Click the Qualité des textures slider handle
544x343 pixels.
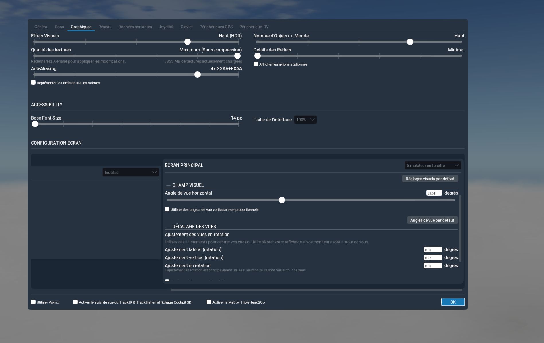(237, 56)
